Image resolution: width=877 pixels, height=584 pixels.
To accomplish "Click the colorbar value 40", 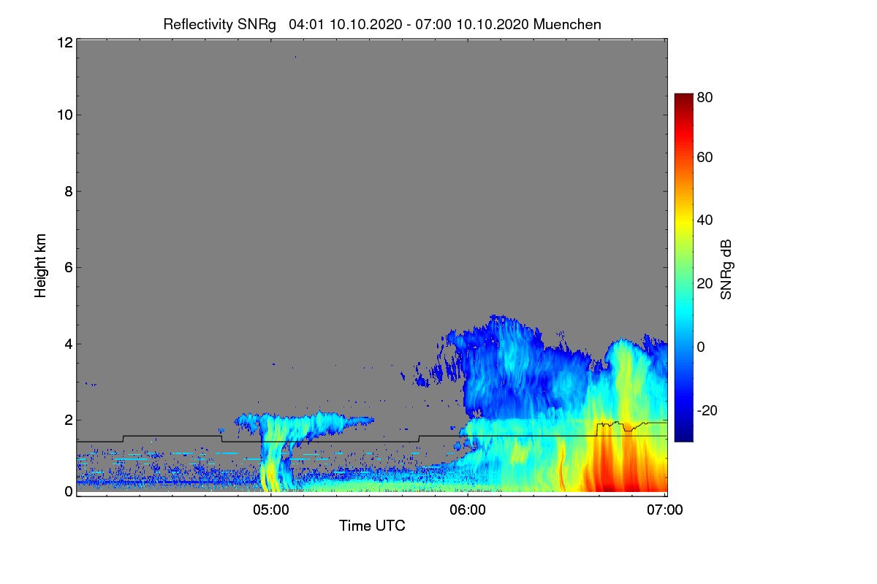I will (705, 220).
